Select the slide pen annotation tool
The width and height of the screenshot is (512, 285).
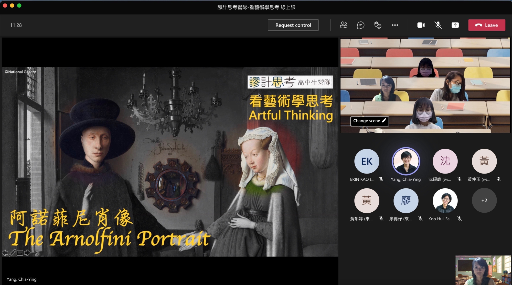point(12,253)
